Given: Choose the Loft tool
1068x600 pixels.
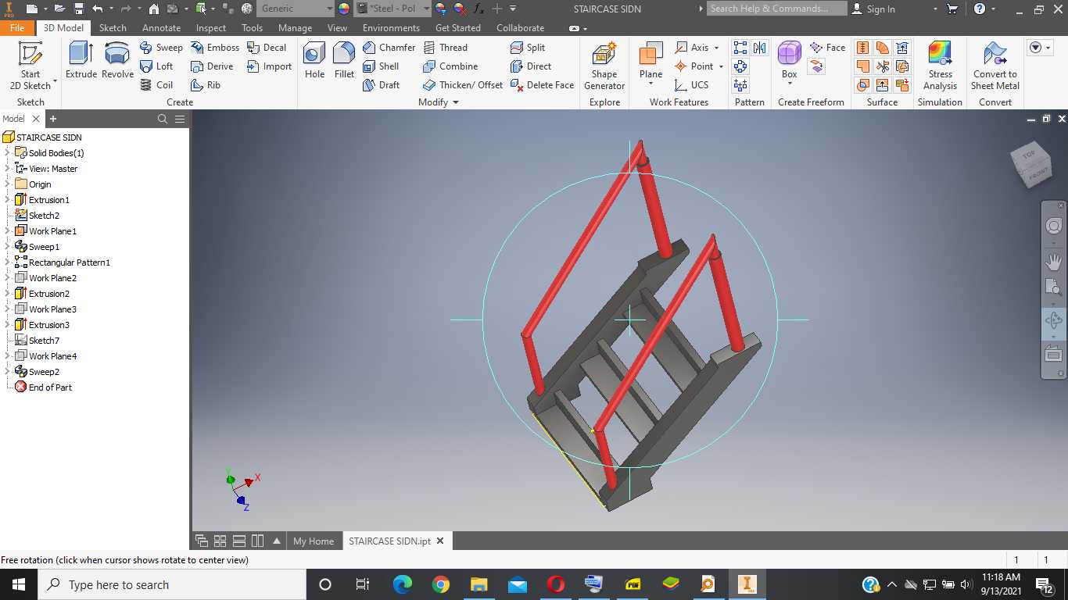Looking at the screenshot, I should pyautogui.click(x=156, y=66).
